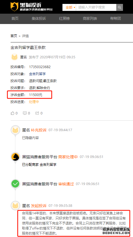
Task: Click the 处理中 progress status text
Action: 34,102
